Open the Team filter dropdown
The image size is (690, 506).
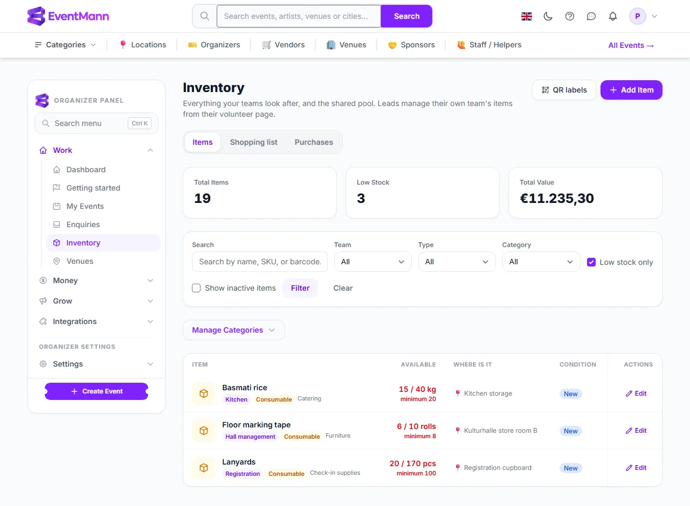coord(373,262)
